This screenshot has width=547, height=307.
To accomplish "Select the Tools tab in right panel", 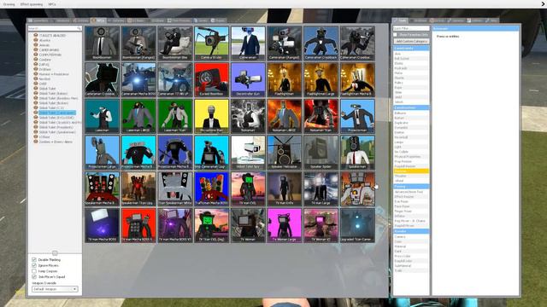I will point(400,20).
